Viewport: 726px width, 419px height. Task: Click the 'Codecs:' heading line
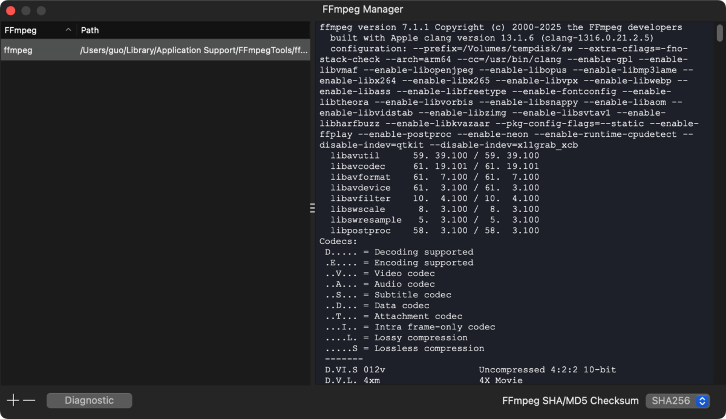point(339,242)
